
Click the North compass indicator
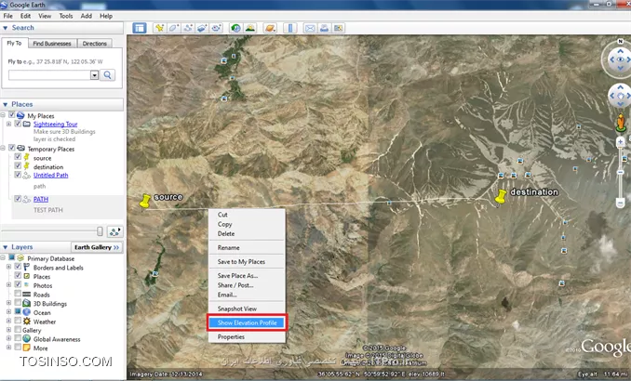(620, 42)
